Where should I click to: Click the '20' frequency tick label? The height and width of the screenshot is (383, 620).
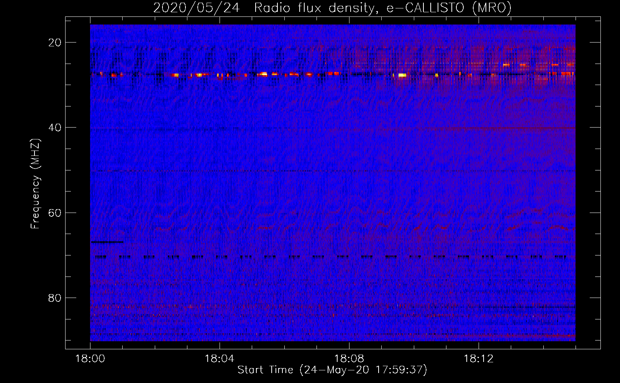pos(55,42)
